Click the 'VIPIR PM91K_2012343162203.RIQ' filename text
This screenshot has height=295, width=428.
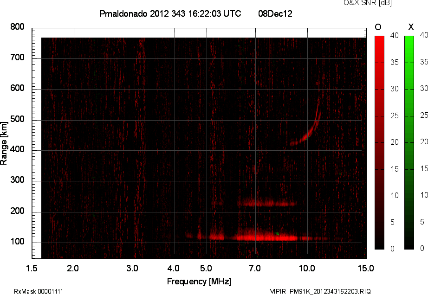(x=320, y=291)
